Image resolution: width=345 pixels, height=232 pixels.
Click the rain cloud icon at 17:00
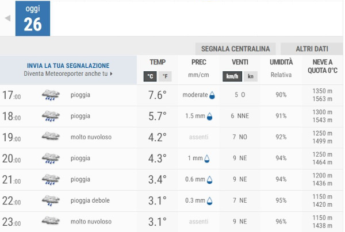(x=51, y=95)
